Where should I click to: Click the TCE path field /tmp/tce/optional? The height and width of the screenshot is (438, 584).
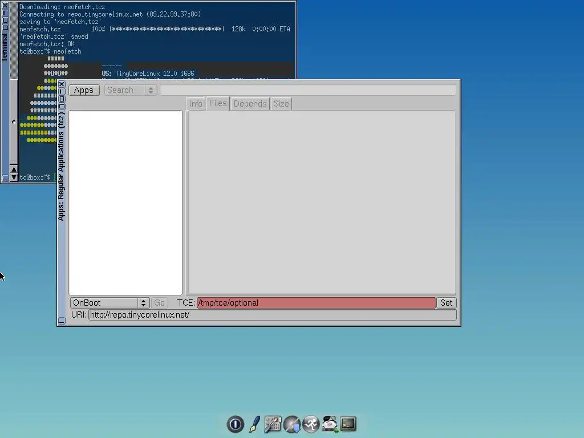(x=316, y=303)
